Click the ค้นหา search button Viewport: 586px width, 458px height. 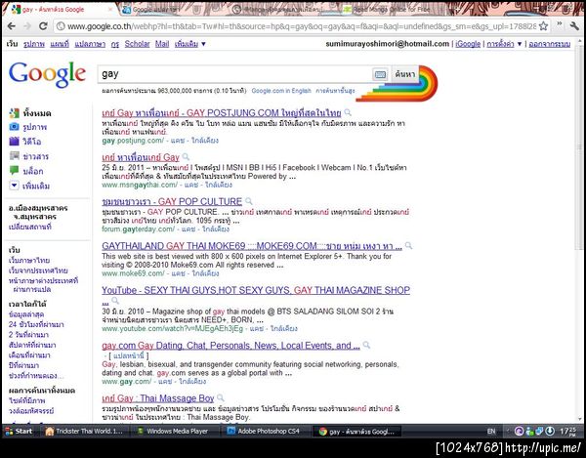pyautogui.click(x=404, y=74)
